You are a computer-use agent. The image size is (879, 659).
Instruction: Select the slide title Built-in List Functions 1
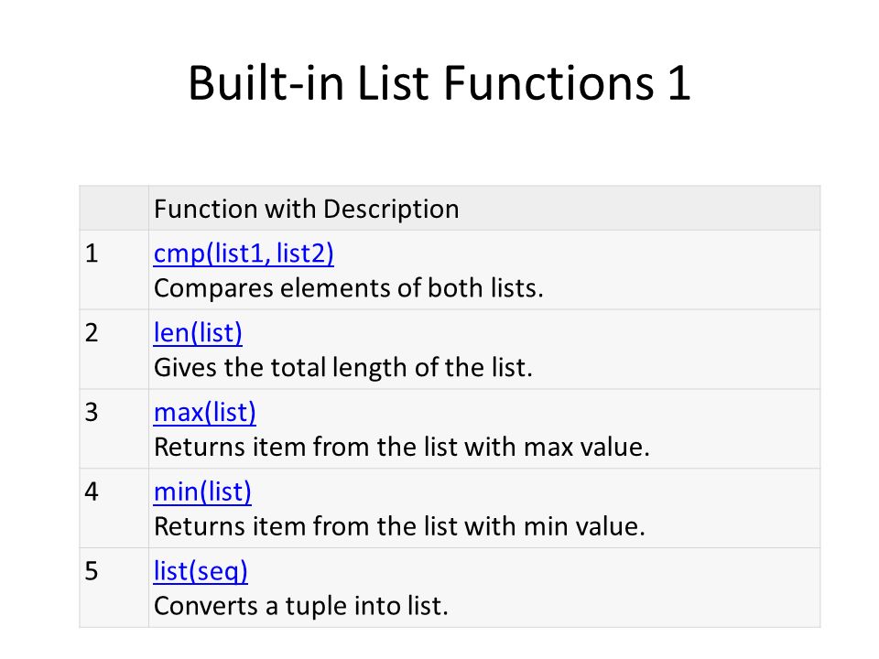point(439,83)
